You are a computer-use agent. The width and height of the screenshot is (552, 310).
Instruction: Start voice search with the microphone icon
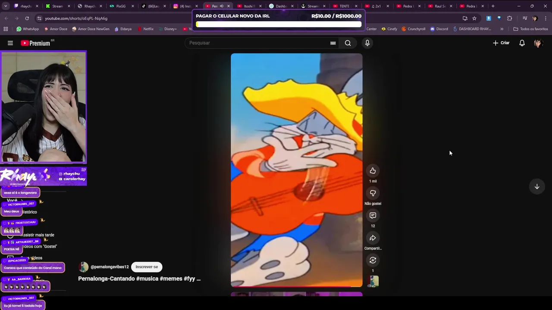coord(367,43)
